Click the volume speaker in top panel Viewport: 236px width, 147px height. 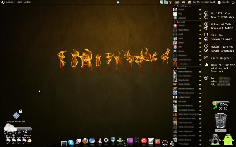tap(183, 2)
